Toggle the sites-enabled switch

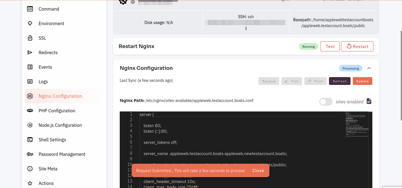point(326,102)
